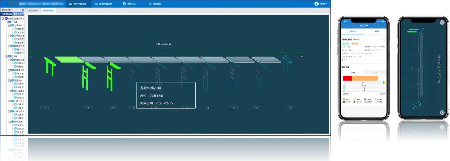Collapse the root 高速公路 project node
Screen dimensions: 450x161
coord(3,19)
